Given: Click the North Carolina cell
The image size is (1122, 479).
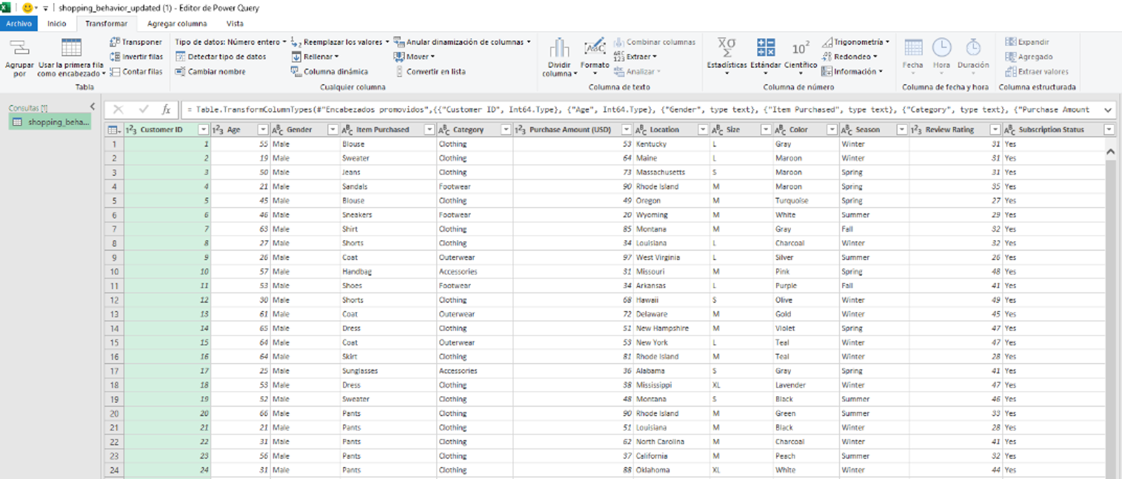Looking at the screenshot, I should coord(671,442).
